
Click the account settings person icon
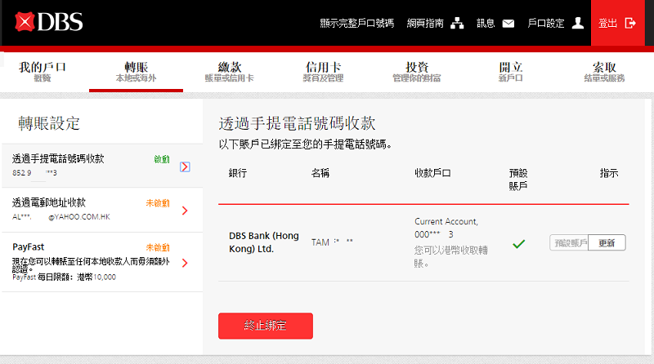(x=578, y=24)
